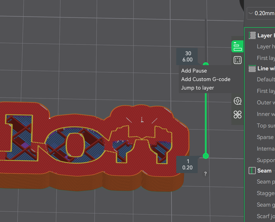Click the top layer label showing 30 / 6.00
Viewport: 275px width, 222px height.
click(x=188, y=56)
